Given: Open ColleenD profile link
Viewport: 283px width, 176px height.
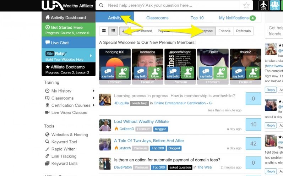Looking at the screenshot, I should point(127,129).
